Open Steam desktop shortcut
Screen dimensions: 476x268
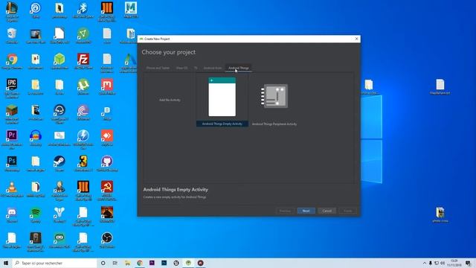pos(59,164)
